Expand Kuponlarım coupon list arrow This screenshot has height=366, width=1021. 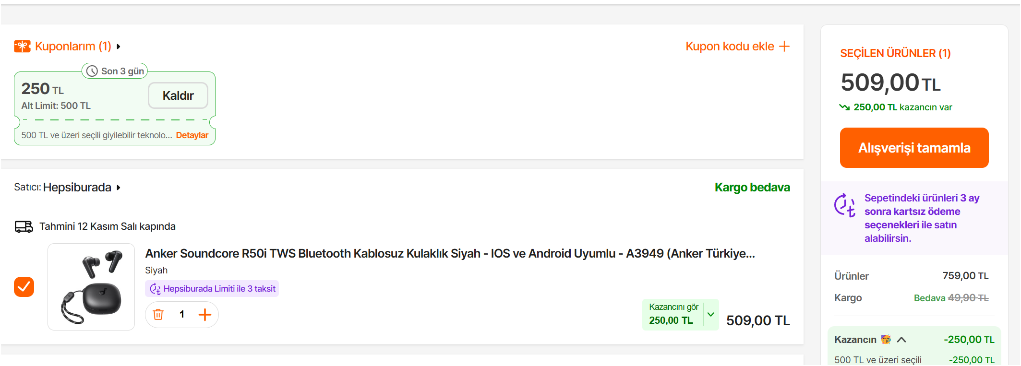(119, 47)
